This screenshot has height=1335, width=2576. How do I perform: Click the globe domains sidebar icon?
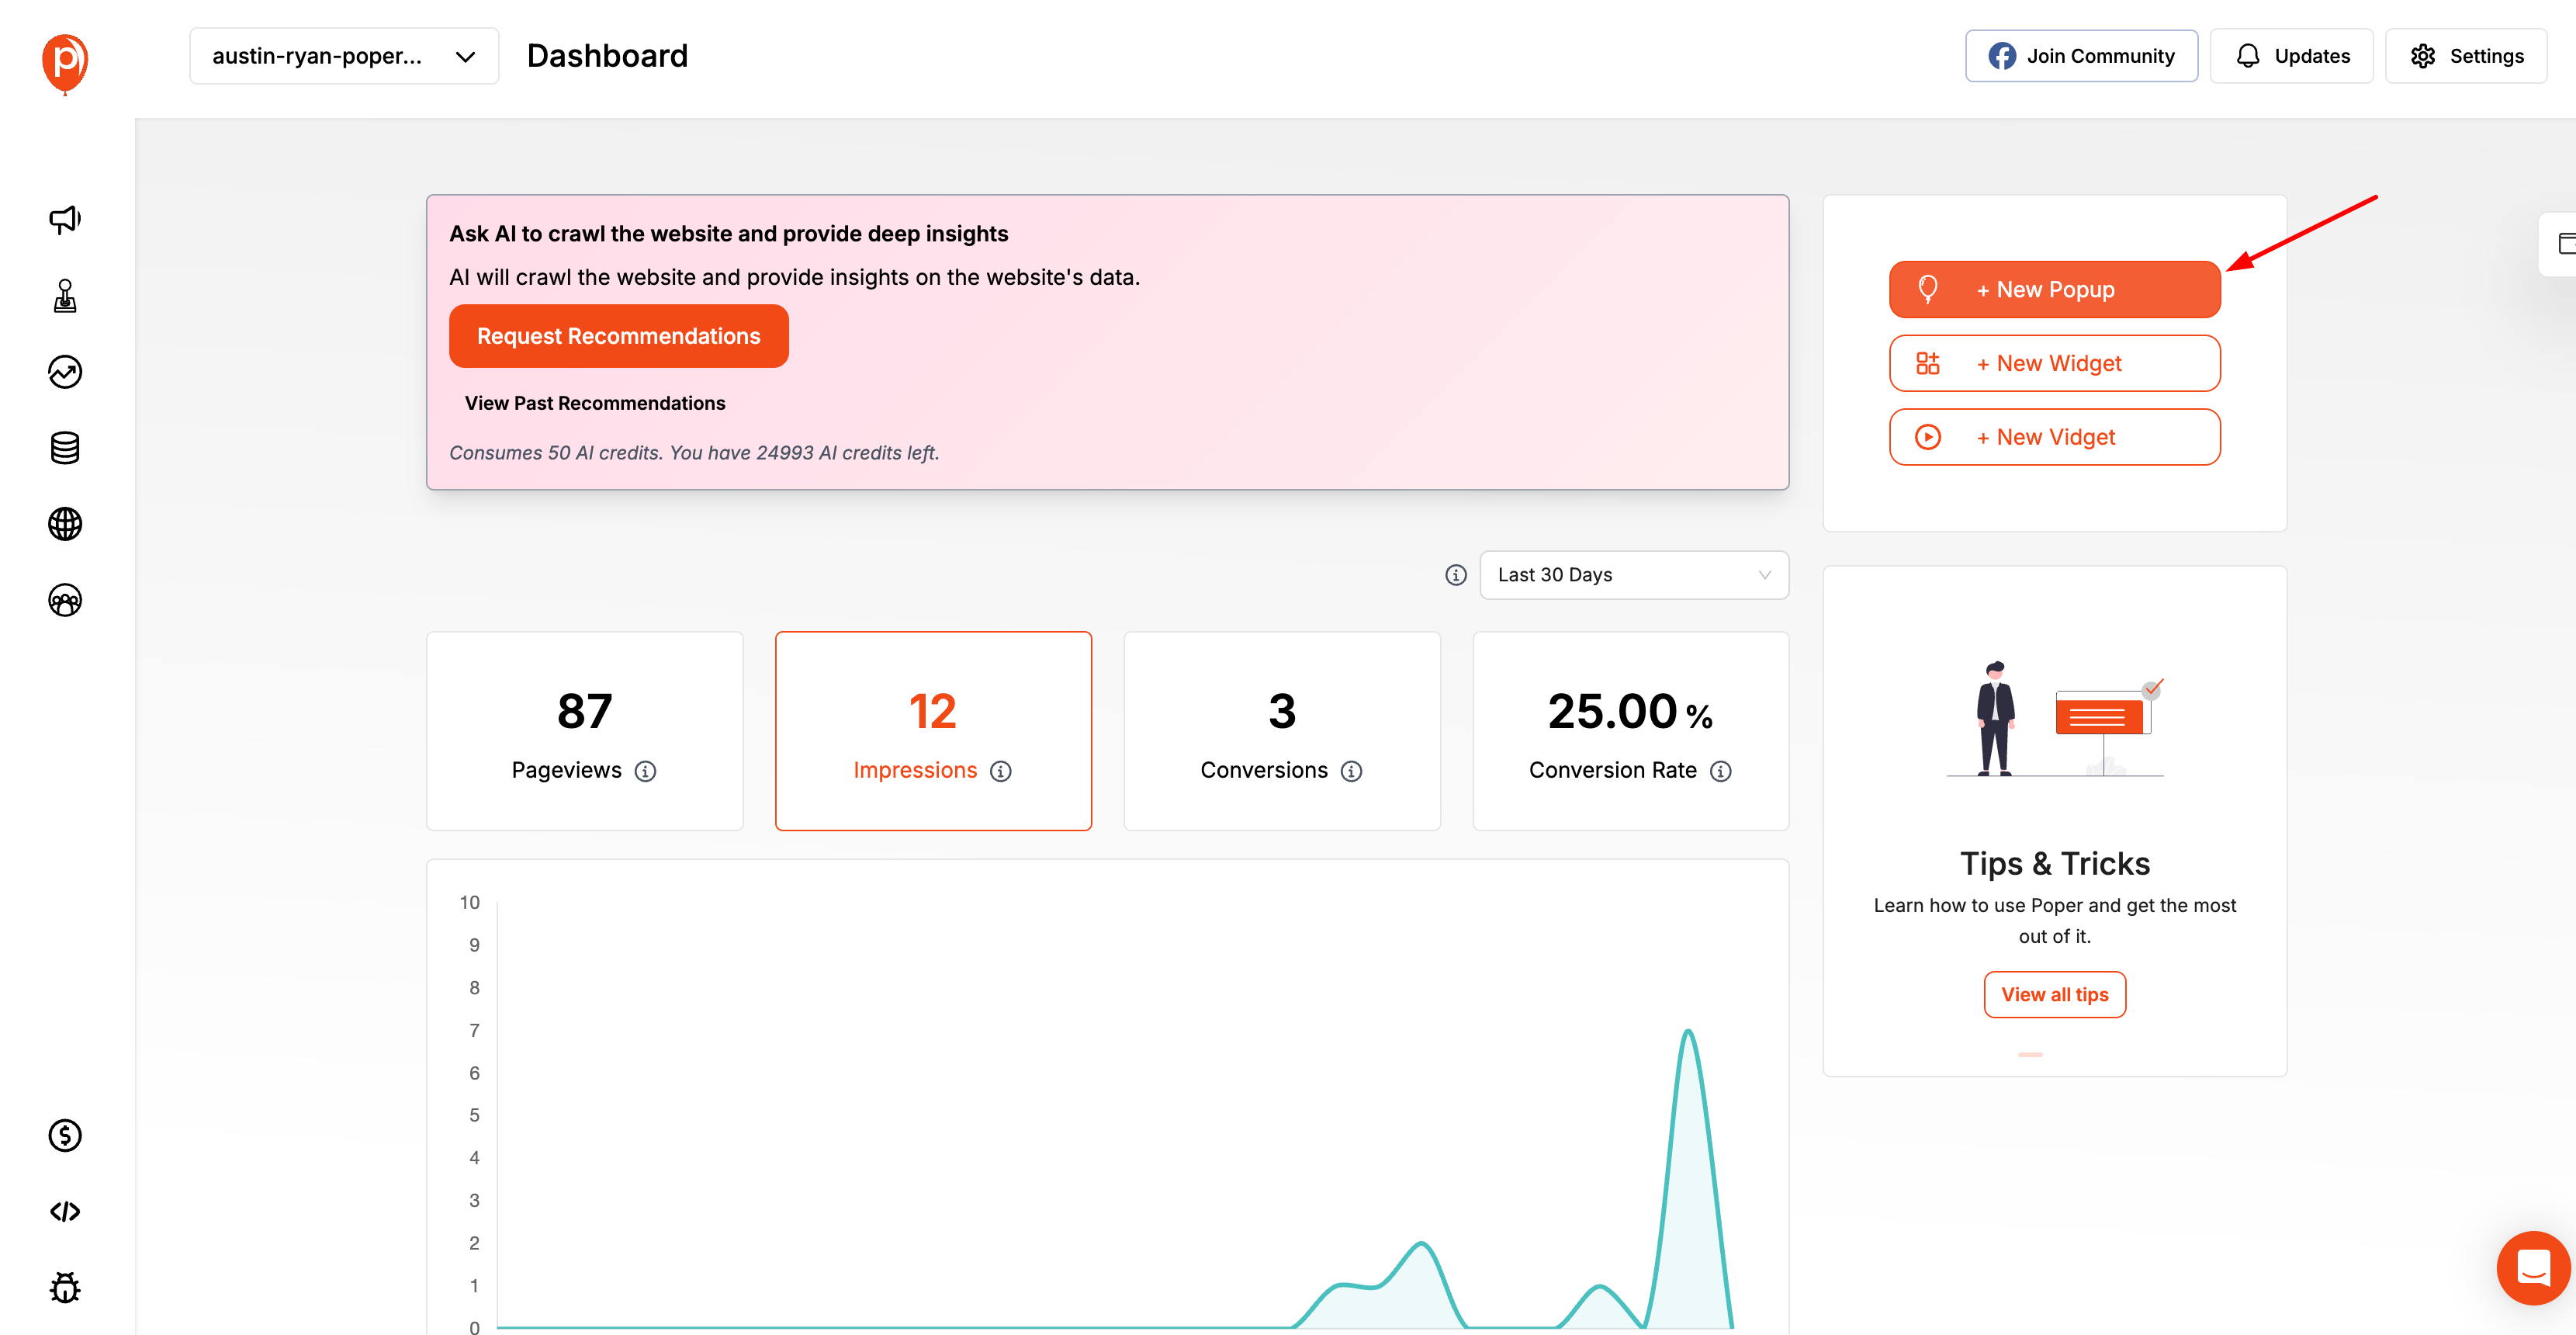pos(65,524)
